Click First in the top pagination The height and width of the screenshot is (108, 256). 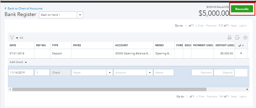200,26
